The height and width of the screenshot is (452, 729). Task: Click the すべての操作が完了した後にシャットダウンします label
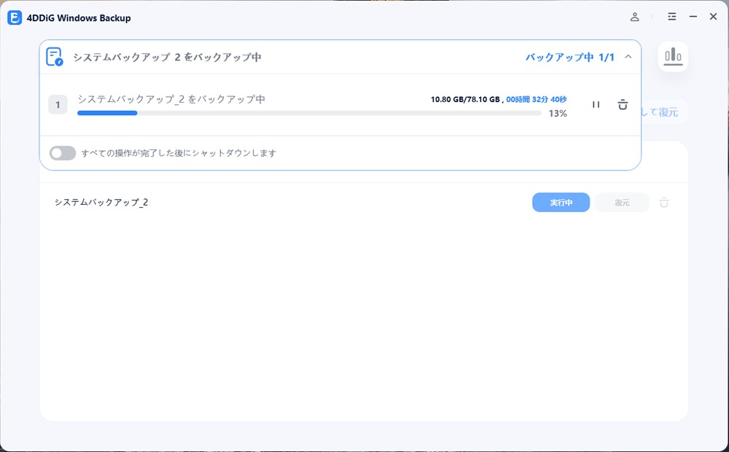[179, 153]
